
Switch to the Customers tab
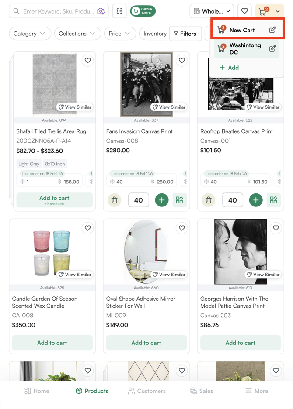tap(146, 391)
